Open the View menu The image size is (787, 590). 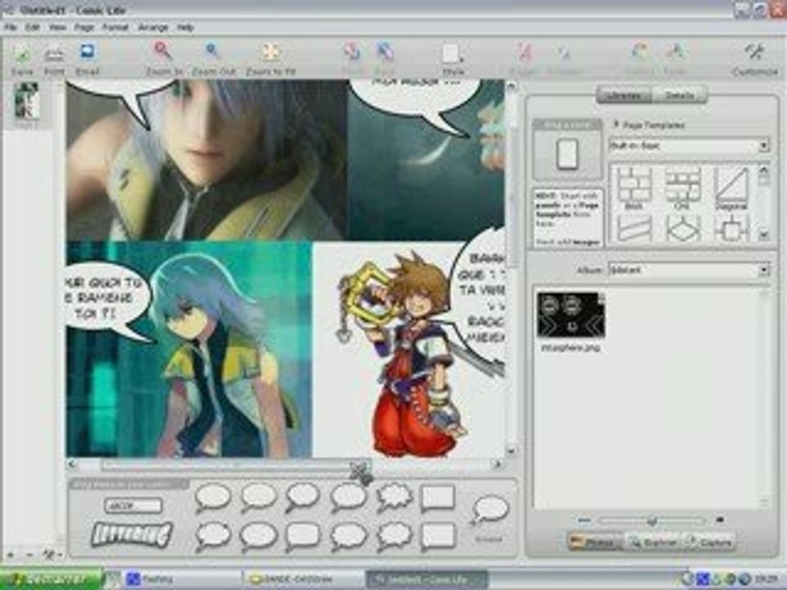(57, 27)
